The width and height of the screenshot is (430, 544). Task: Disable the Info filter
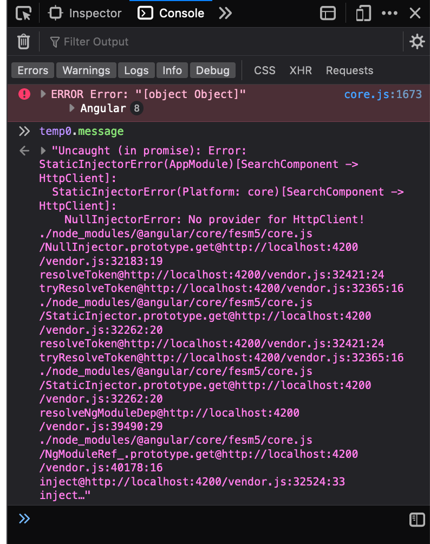(172, 70)
